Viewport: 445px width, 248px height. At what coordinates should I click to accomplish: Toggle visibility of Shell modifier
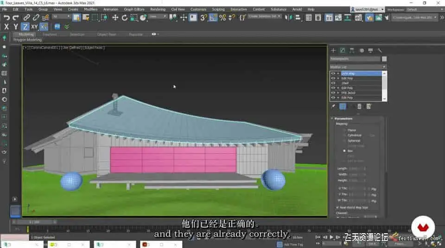pos(333,83)
